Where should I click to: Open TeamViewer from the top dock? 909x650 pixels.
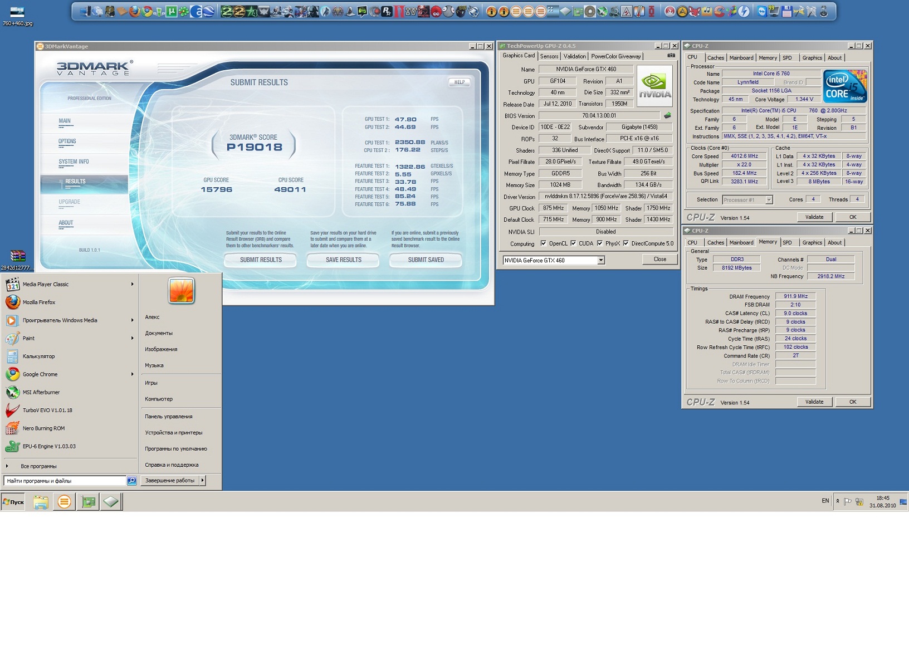tap(762, 11)
